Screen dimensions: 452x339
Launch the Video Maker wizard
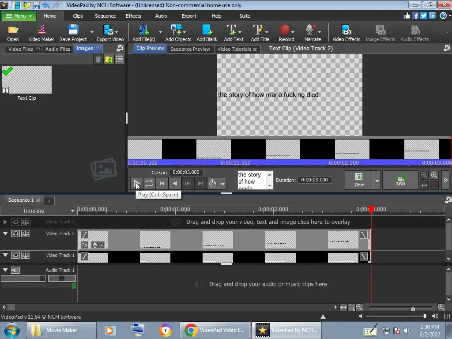pos(41,33)
